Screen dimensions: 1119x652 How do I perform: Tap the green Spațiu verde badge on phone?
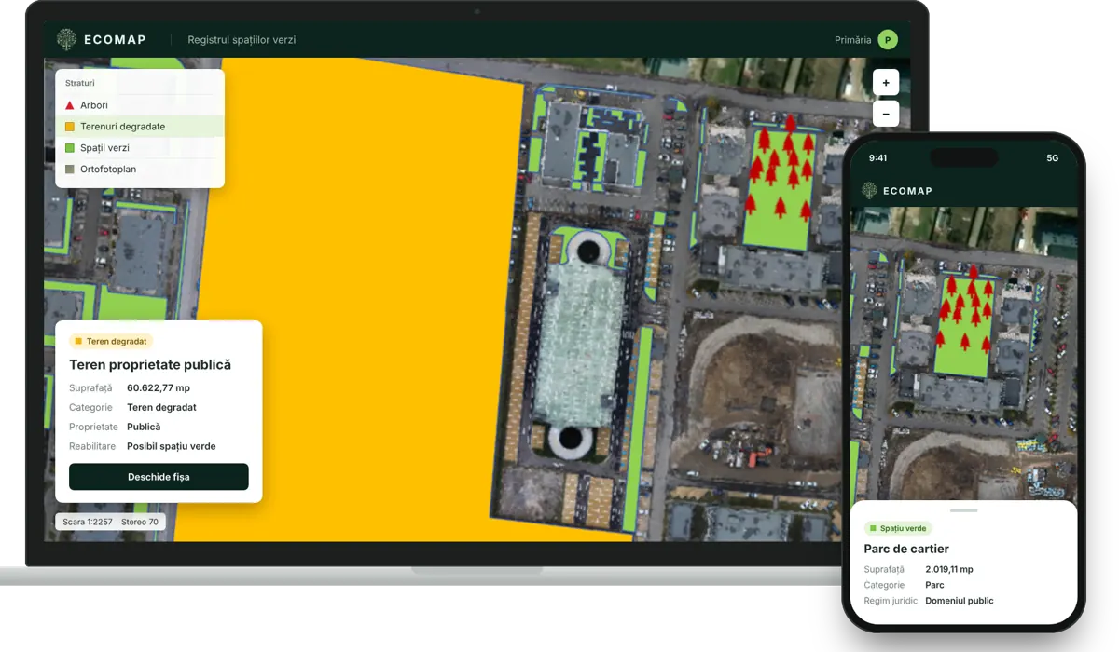[x=898, y=528]
